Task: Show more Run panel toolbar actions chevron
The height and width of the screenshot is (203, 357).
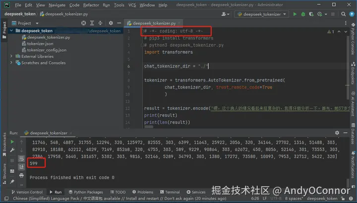Action: pos(21,185)
